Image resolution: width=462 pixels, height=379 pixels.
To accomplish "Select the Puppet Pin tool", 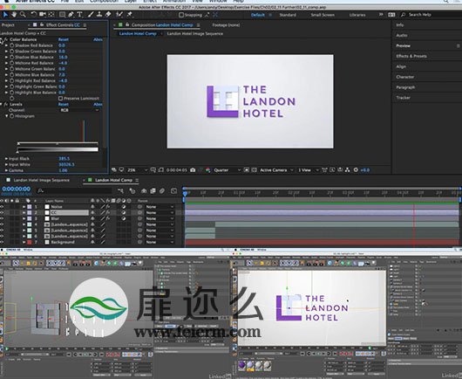I will coord(129,14).
